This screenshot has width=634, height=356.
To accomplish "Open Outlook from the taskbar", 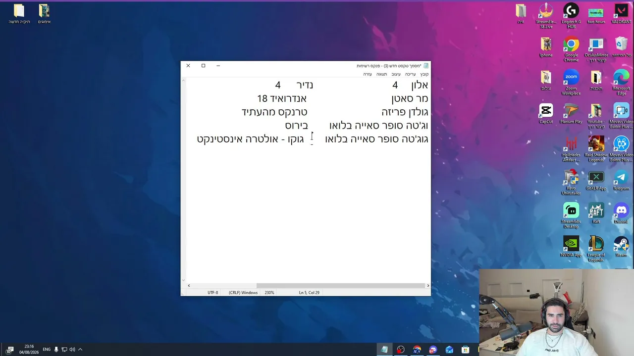I will click(x=449, y=350).
